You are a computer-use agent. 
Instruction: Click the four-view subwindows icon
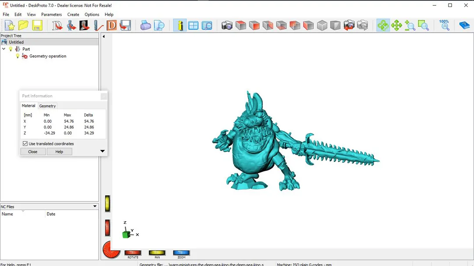click(193, 25)
